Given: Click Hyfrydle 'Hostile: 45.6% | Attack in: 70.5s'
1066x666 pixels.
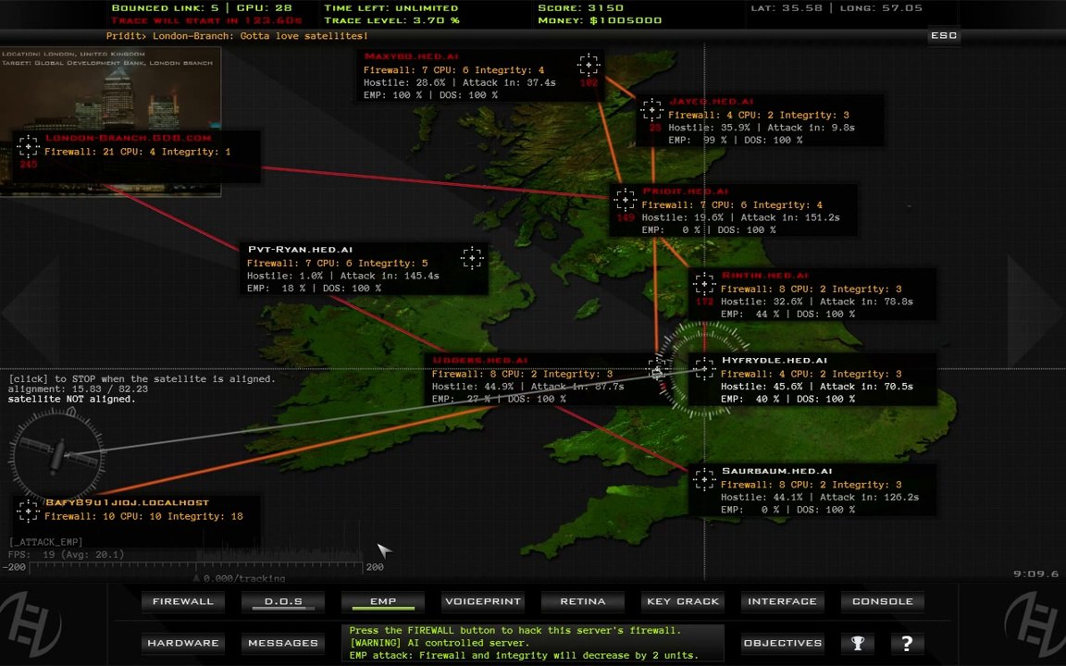Looking at the screenshot, I should coord(816,387).
